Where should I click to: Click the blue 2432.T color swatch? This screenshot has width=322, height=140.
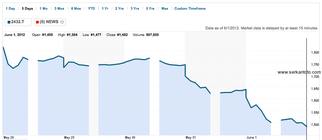(x=9, y=22)
